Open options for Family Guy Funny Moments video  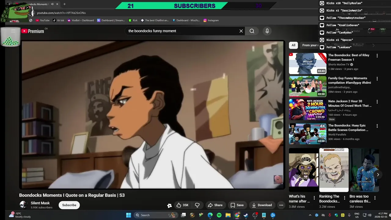pos(377,79)
